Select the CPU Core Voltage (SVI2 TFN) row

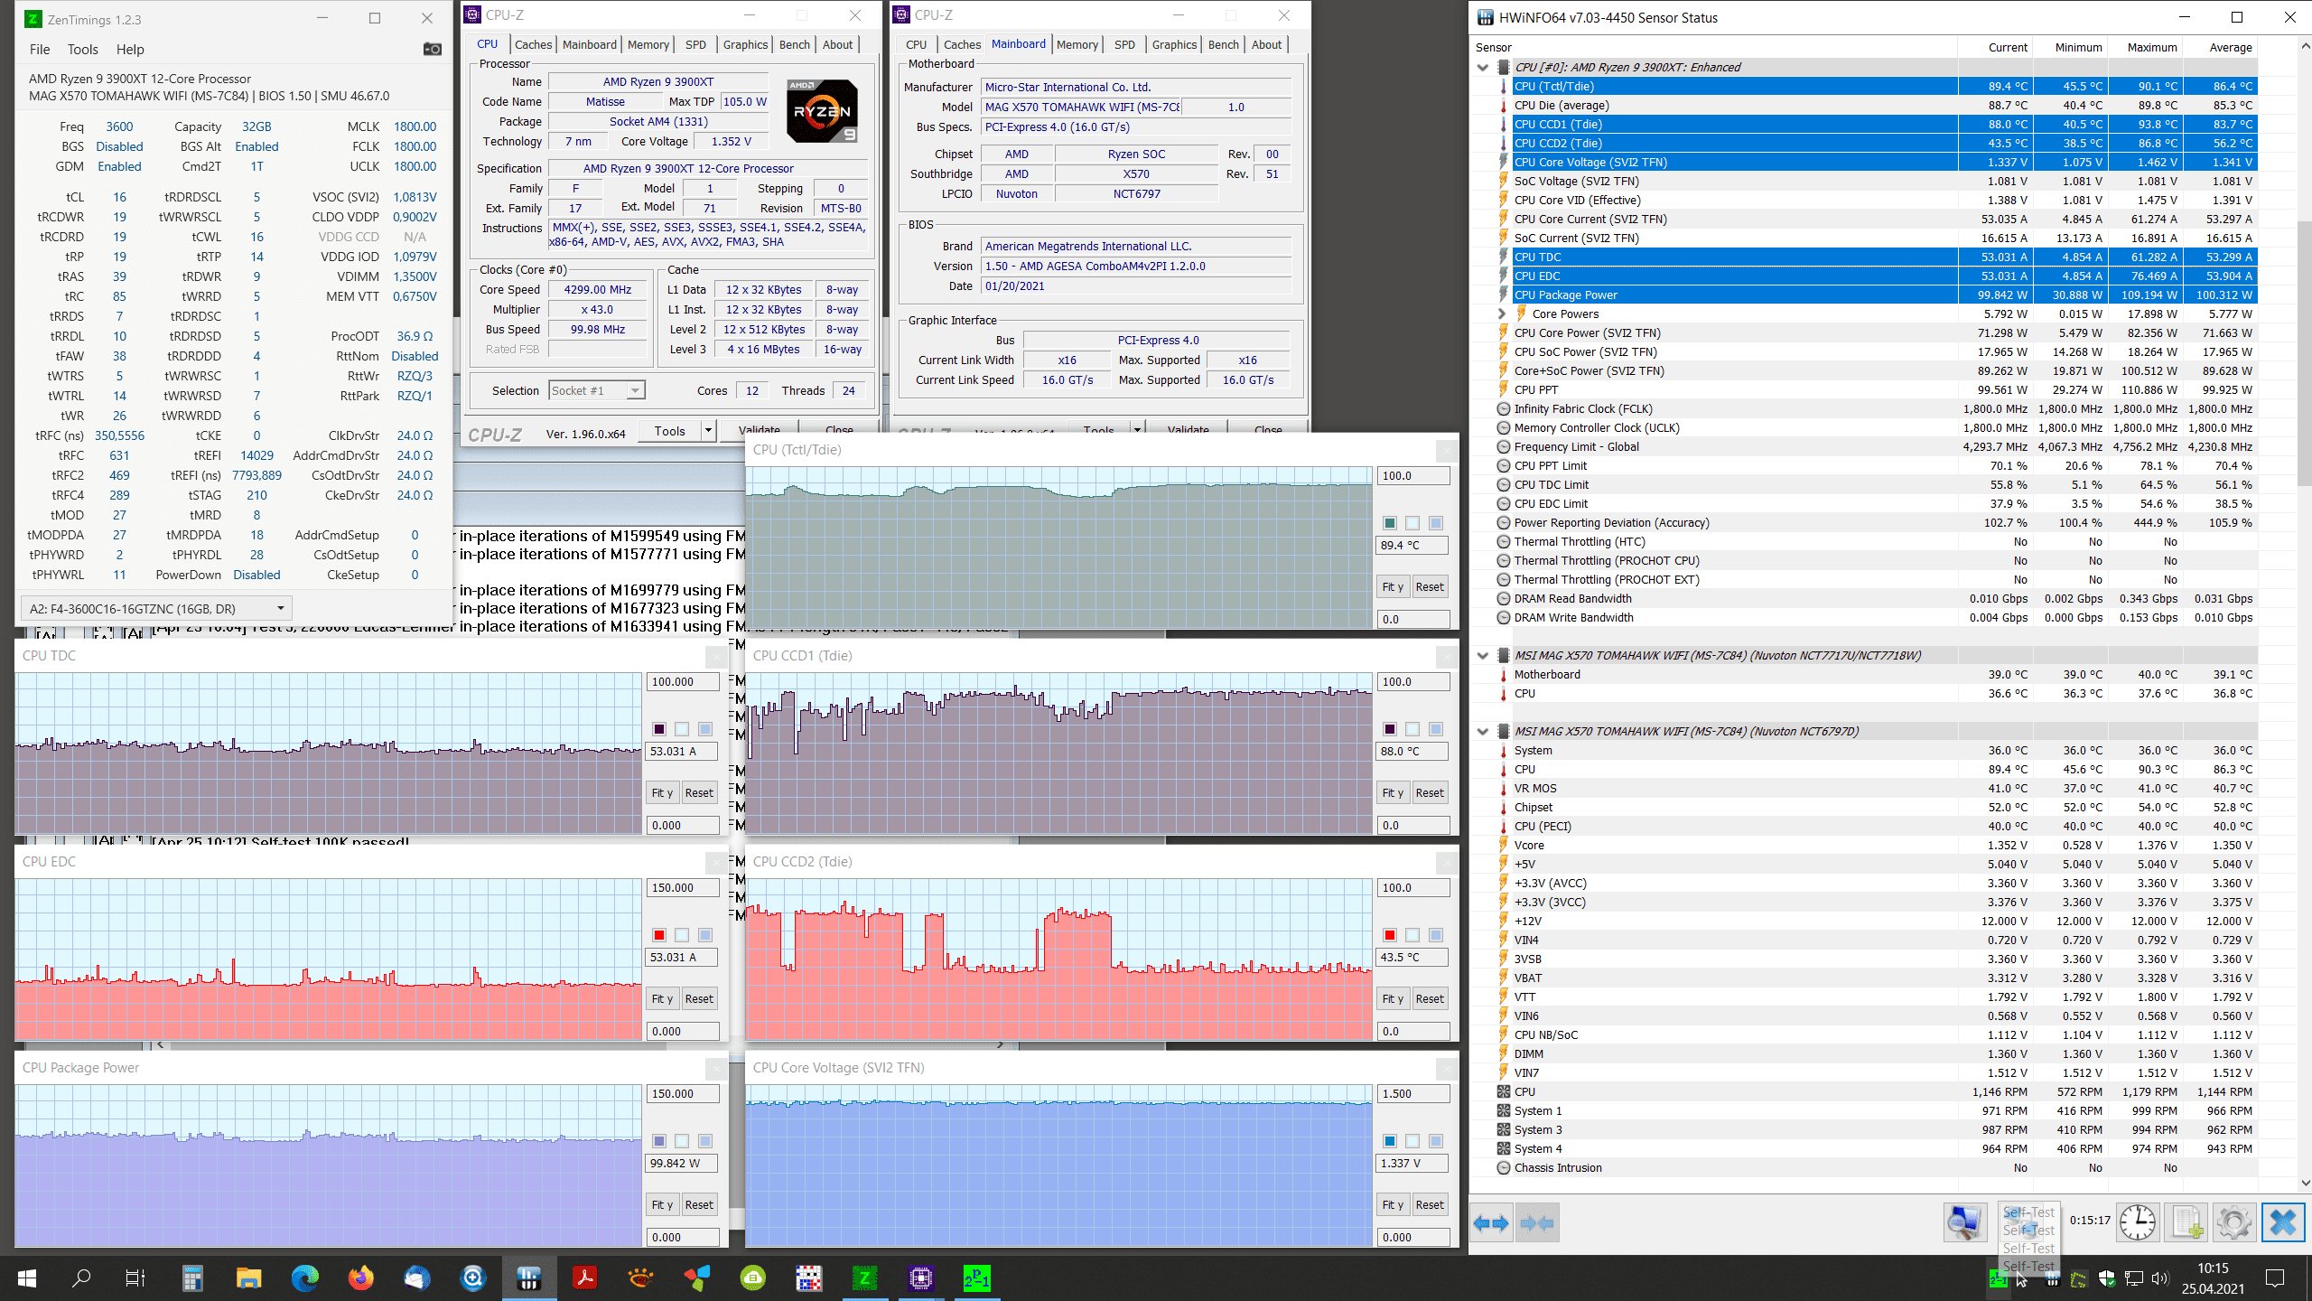tap(1883, 162)
